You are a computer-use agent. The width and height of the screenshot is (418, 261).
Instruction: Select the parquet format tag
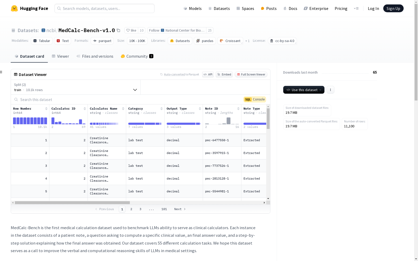tap(102, 41)
